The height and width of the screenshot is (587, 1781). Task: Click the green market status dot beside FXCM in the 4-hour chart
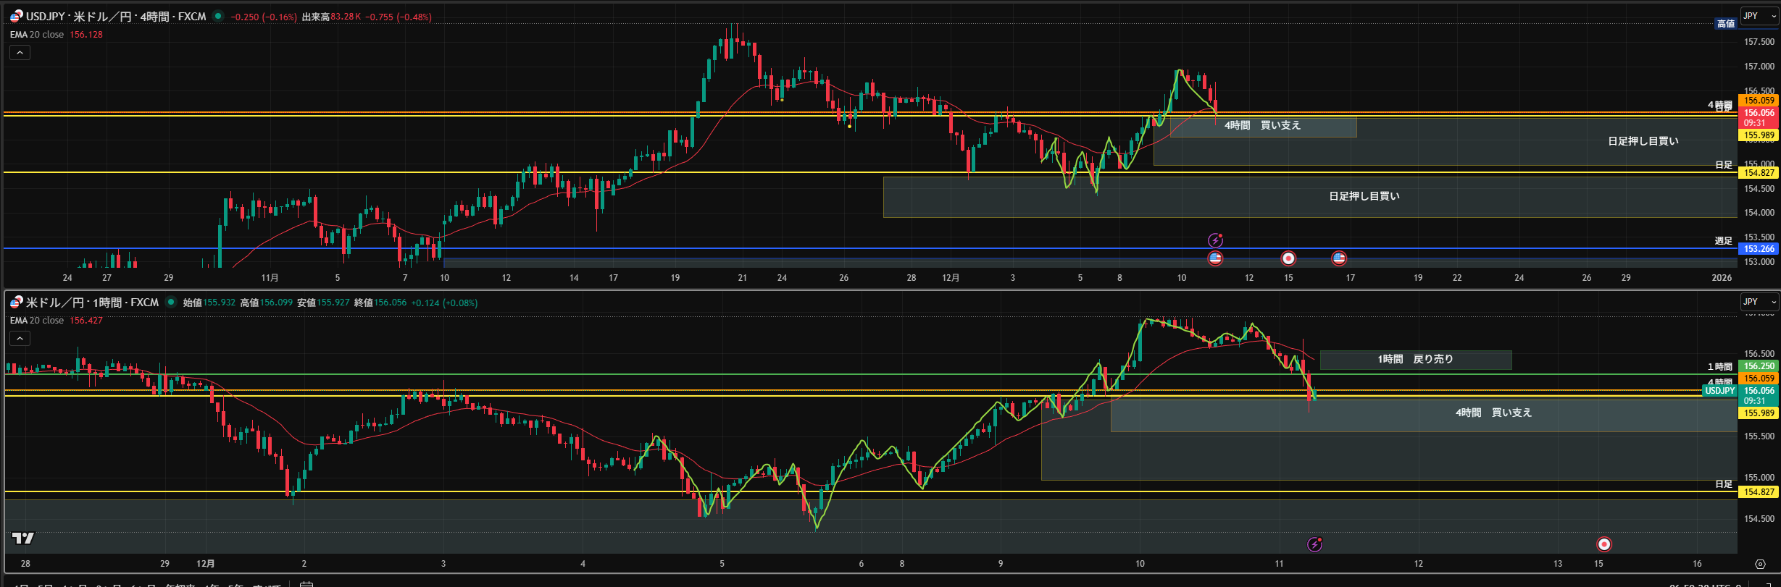[x=218, y=16]
